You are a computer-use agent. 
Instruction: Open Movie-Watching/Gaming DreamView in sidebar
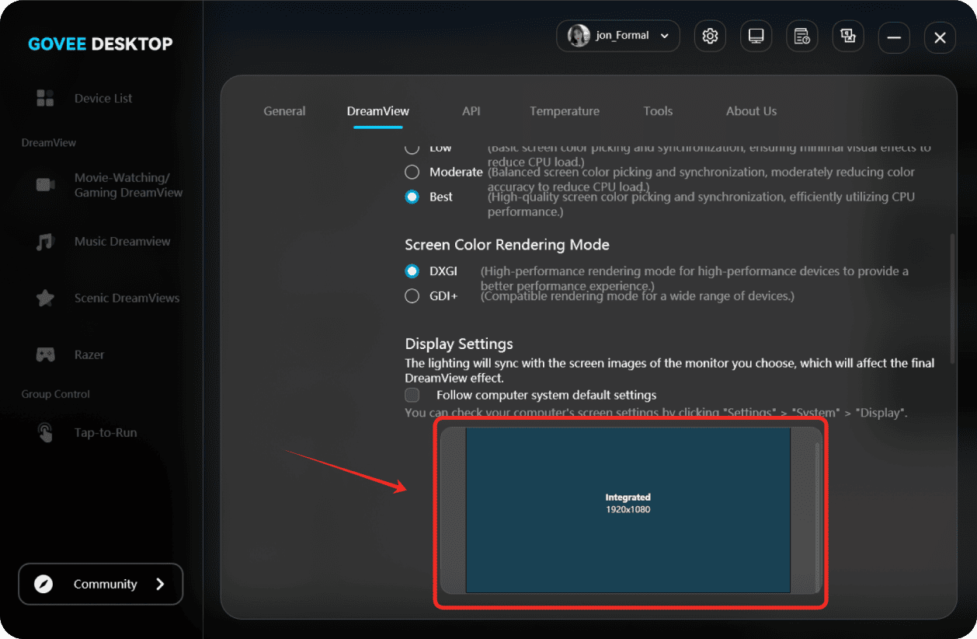[128, 185]
